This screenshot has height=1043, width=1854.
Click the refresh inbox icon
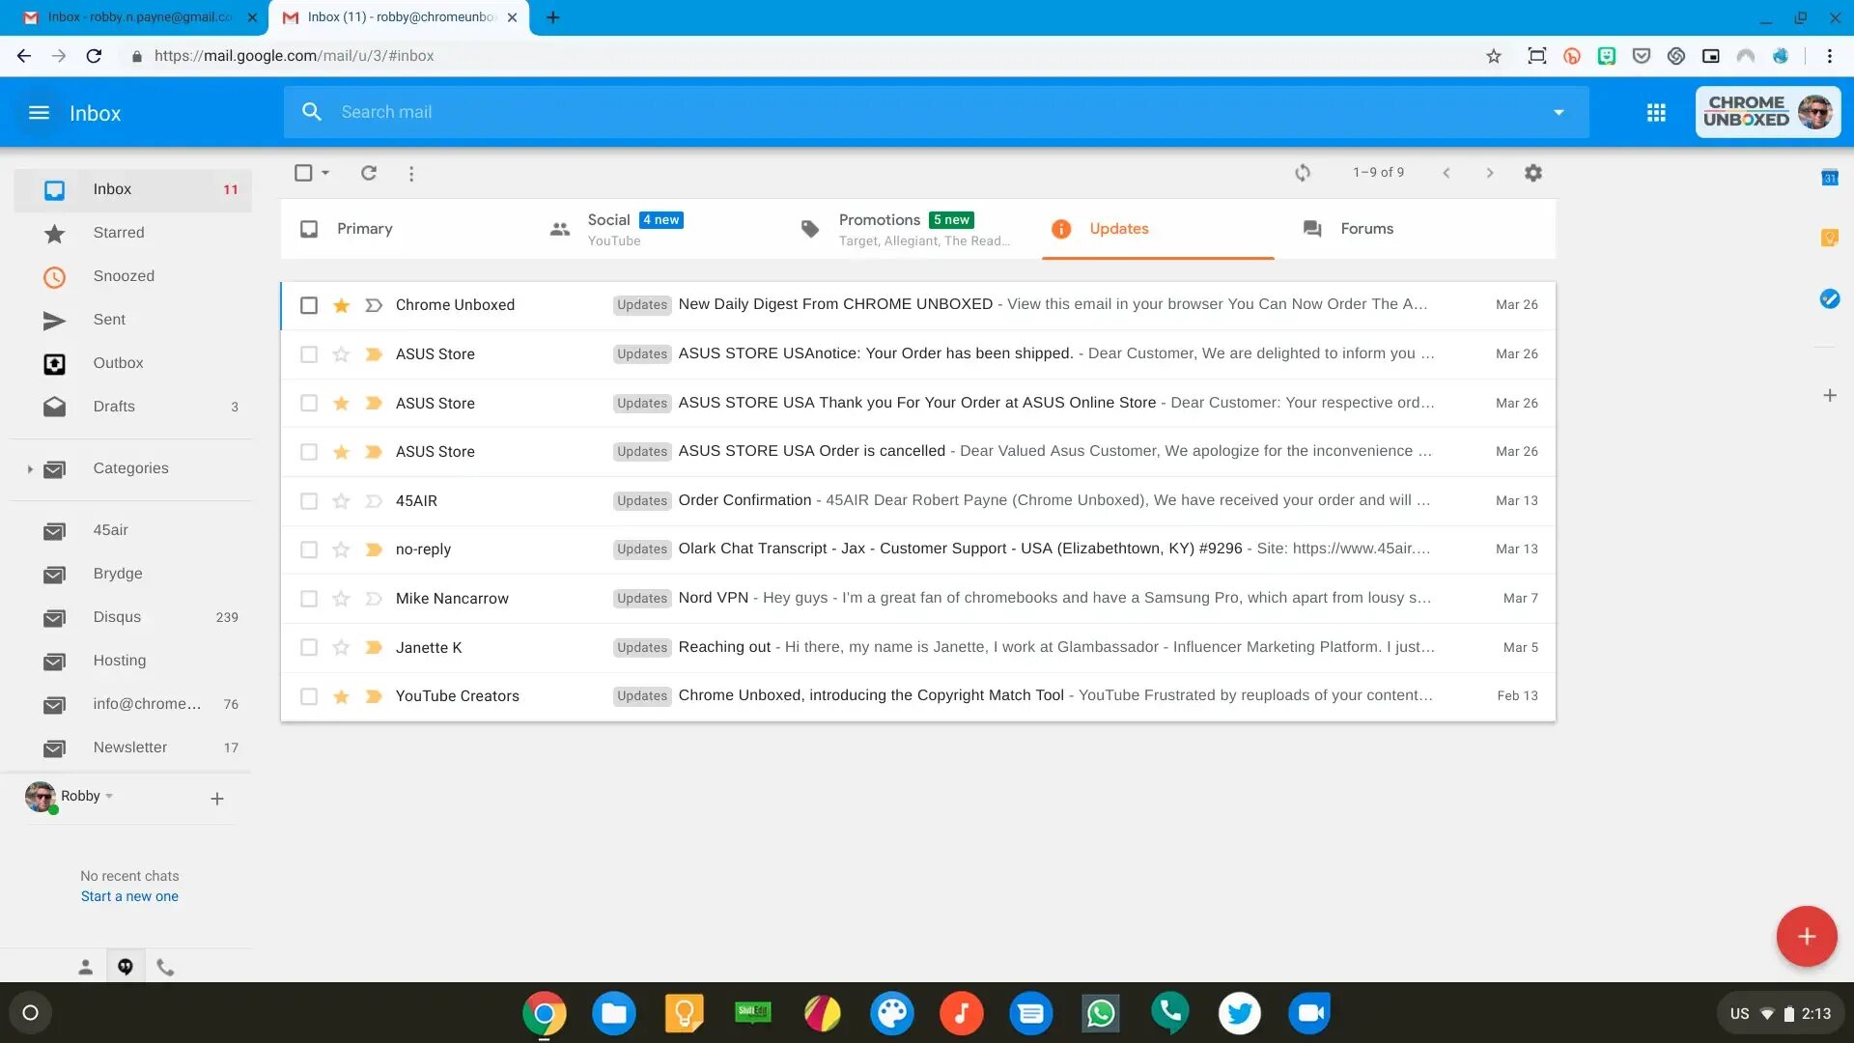click(x=368, y=173)
